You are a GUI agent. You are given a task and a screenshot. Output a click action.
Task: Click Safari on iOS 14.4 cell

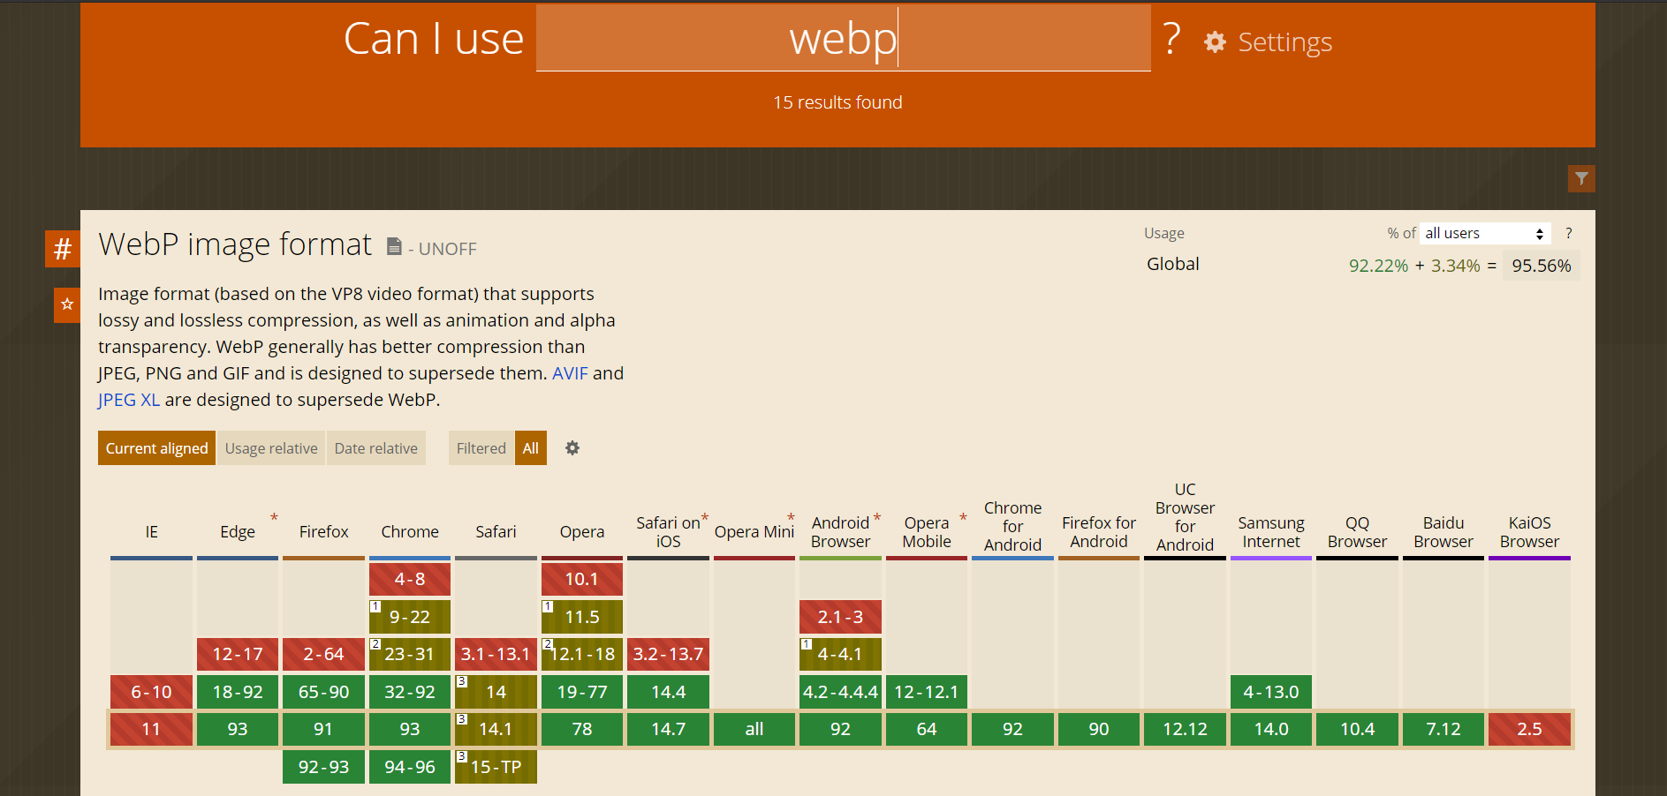668,692
